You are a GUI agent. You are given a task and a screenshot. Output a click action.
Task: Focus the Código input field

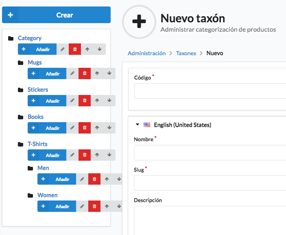click(210, 91)
